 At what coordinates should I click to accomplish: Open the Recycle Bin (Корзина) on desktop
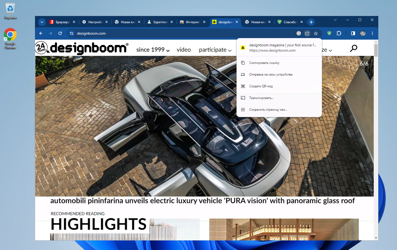10,11
